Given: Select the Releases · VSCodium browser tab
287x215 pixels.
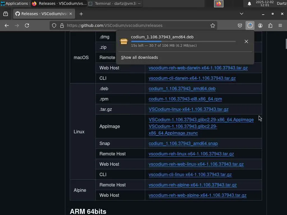Looking at the screenshot, I should coord(44,14).
